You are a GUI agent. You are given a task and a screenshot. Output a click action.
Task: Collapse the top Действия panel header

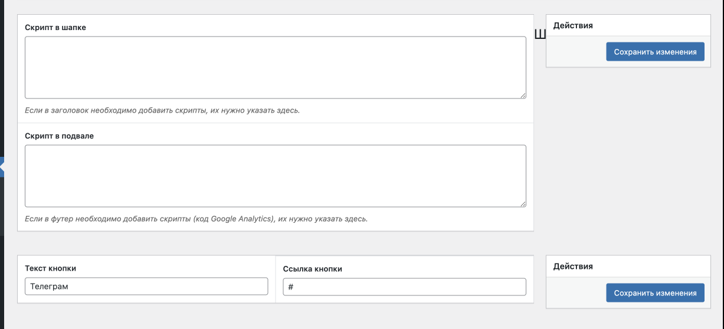coord(628,25)
